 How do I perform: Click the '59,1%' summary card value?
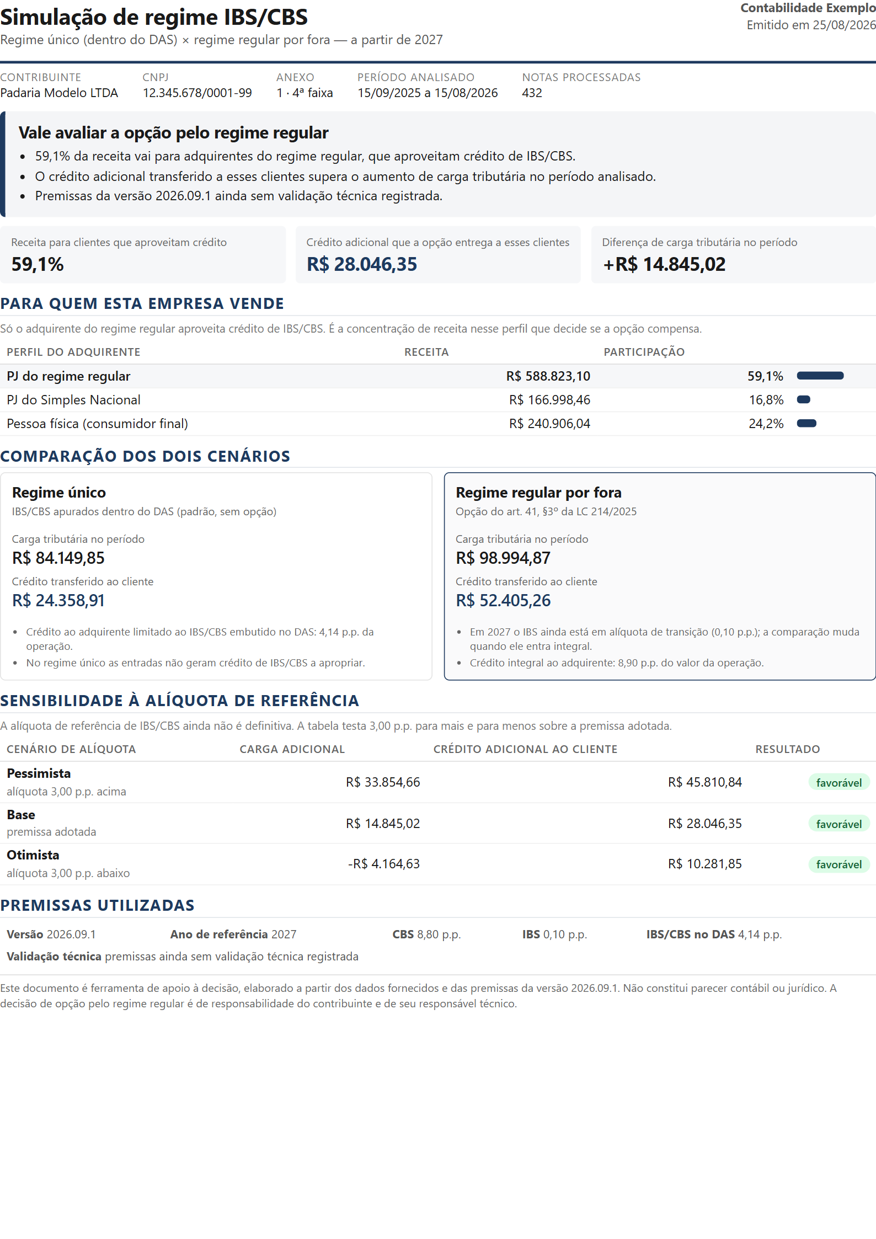(38, 264)
